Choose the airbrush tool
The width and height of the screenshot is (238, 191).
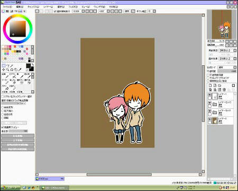pyautogui.click(x=13, y=76)
